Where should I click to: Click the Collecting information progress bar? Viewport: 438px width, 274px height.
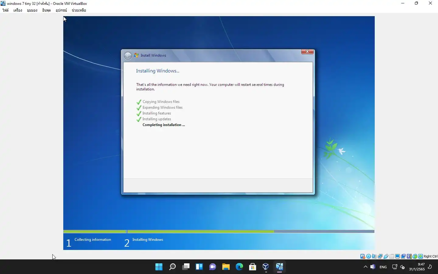pos(95,231)
